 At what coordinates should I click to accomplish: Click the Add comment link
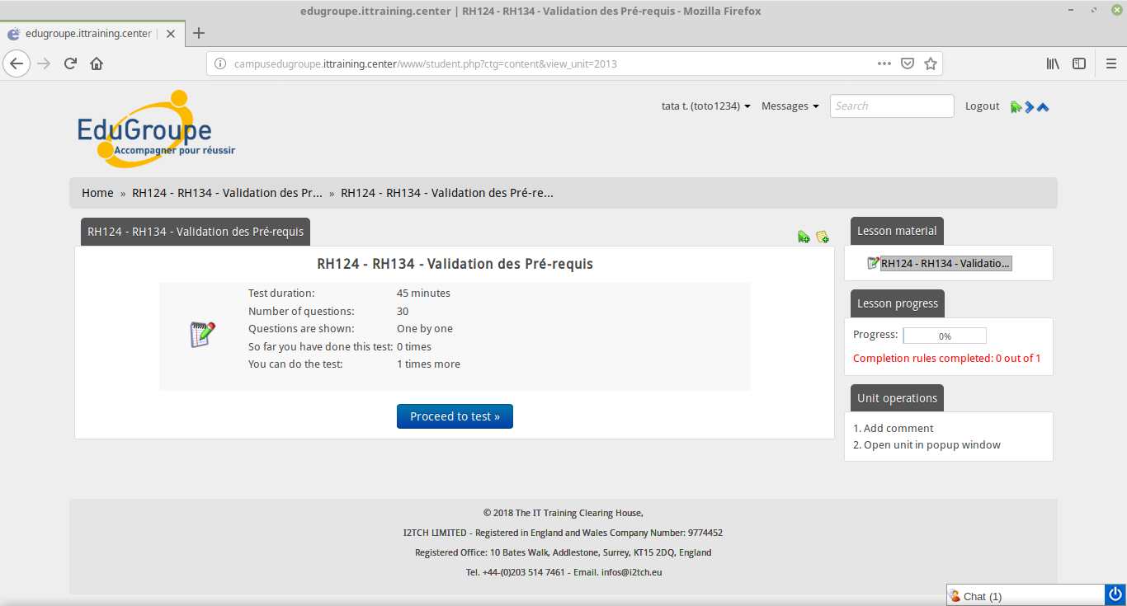(x=898, y=428)
